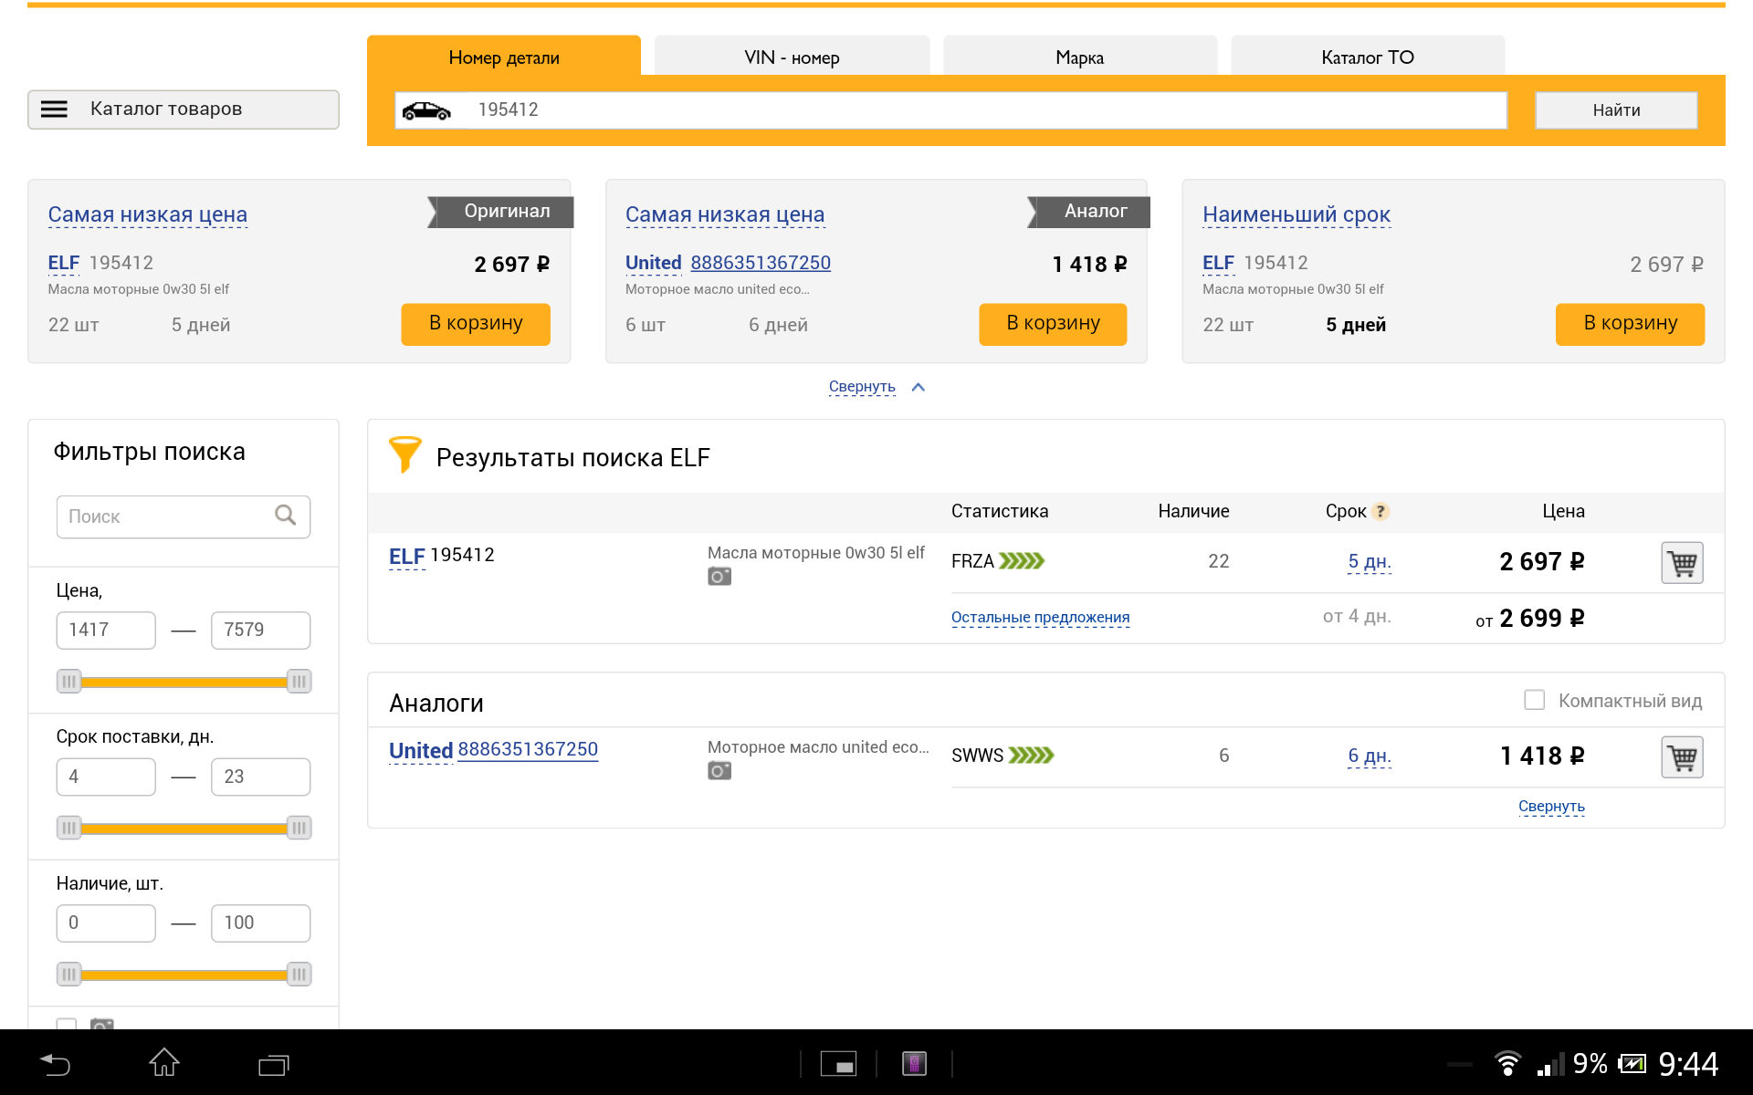Switch to the Номер детали tab

point(504,57)
